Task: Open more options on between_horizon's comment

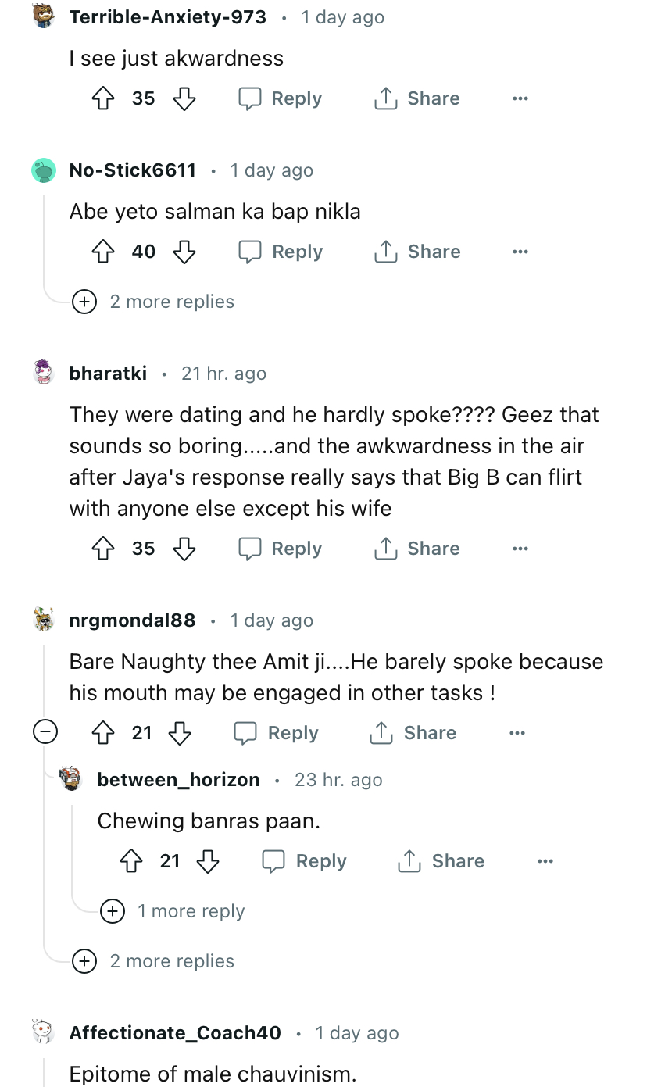Action: [545, 861]
